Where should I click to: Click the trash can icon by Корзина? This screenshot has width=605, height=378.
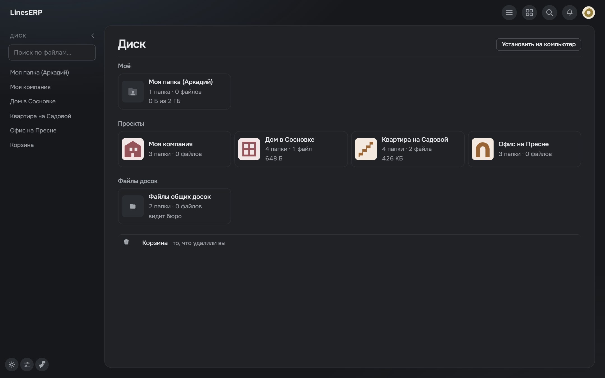[x=126, y=242]
